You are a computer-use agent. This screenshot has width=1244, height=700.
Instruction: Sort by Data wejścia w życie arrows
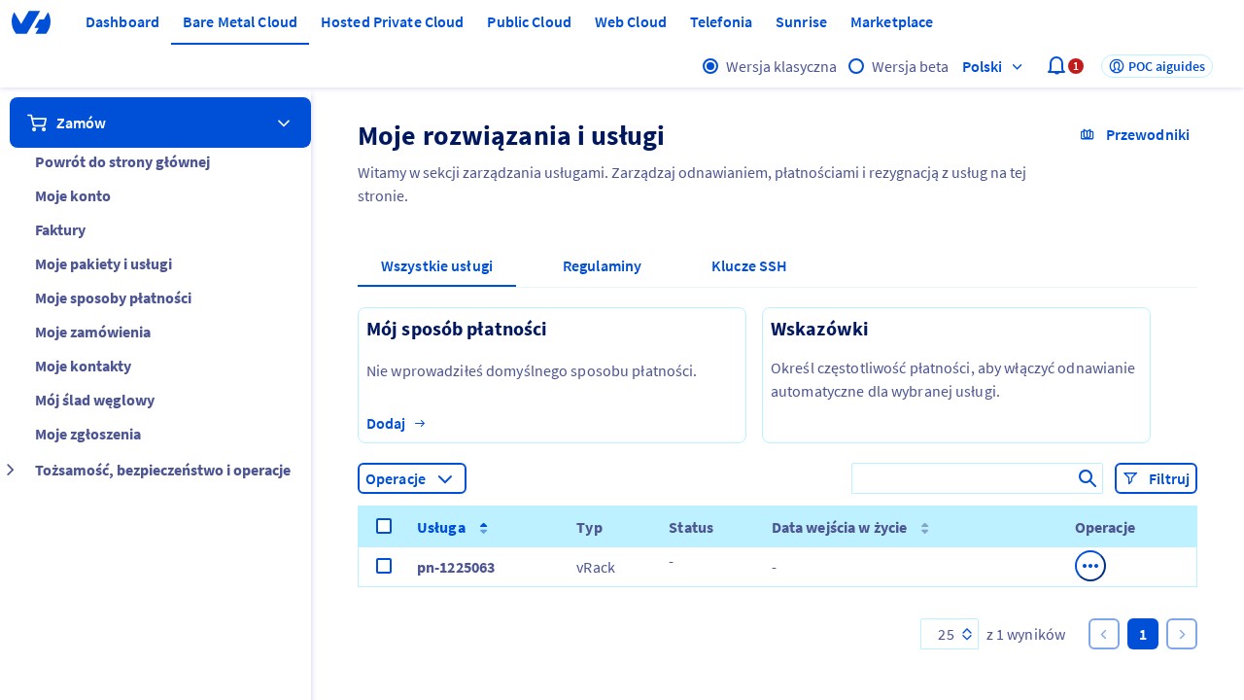924,528
